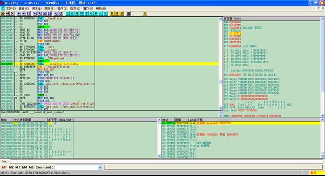Run the program with the blue play icon

click(x=19, y=13)
